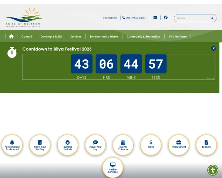Open the accessibility options widget
The height and width of the screenshot is (178, 222).
(x=213, y=170)
